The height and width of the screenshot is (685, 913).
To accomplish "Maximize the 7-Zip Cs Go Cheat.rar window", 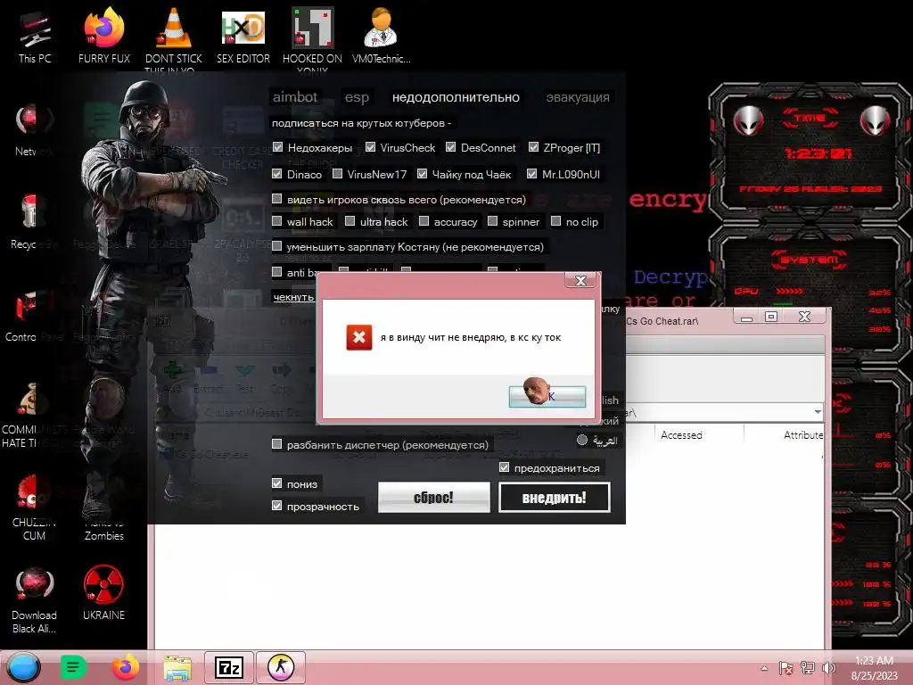I will tap(771, 317).
